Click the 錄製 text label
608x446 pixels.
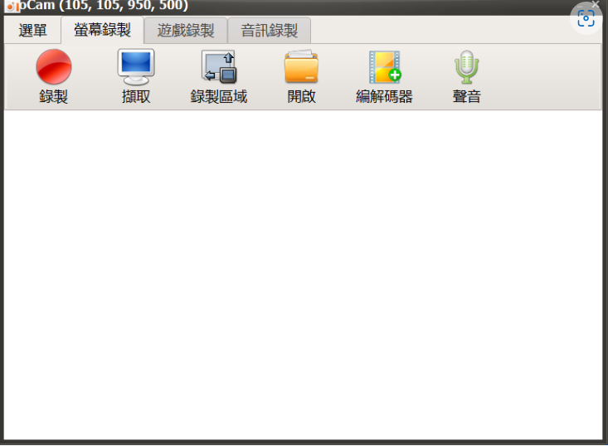pos(54,96)
